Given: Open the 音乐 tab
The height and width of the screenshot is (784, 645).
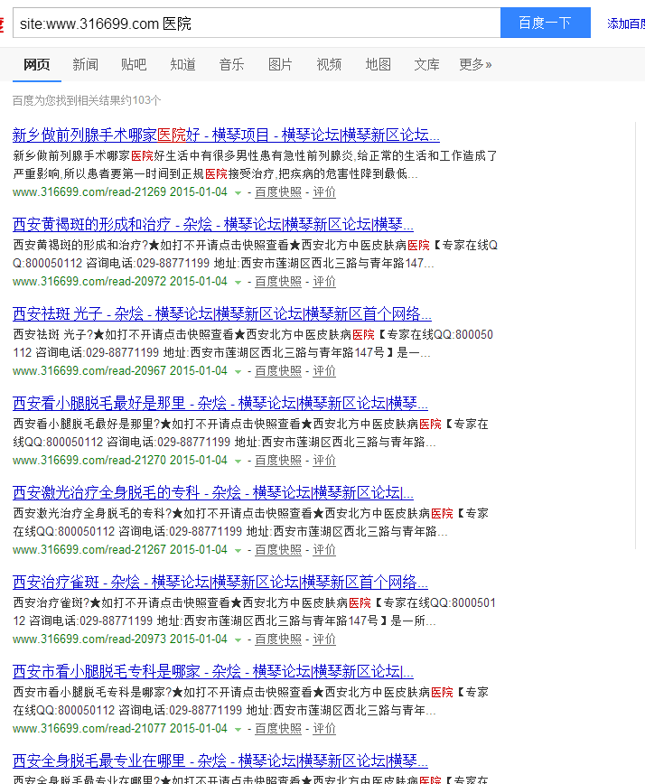Looking at the screenshot, I should (231, 64).
